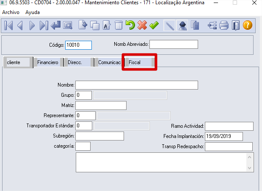The height and width of the screenshot is (191, 262).
Task: Click the Subregión input field
Action: tap(100, 136)
